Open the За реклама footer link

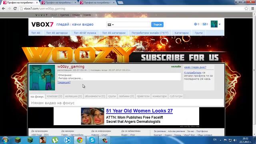160,131
